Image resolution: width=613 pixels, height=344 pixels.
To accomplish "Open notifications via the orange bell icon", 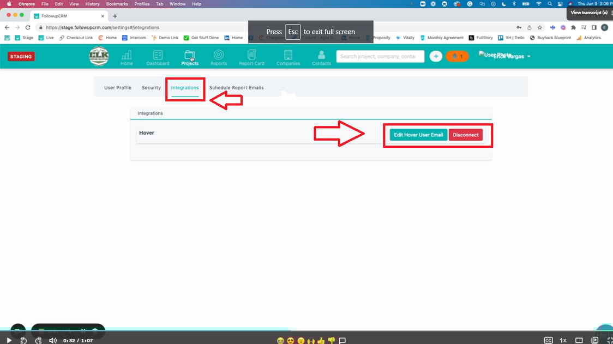I will click(456, 56).
